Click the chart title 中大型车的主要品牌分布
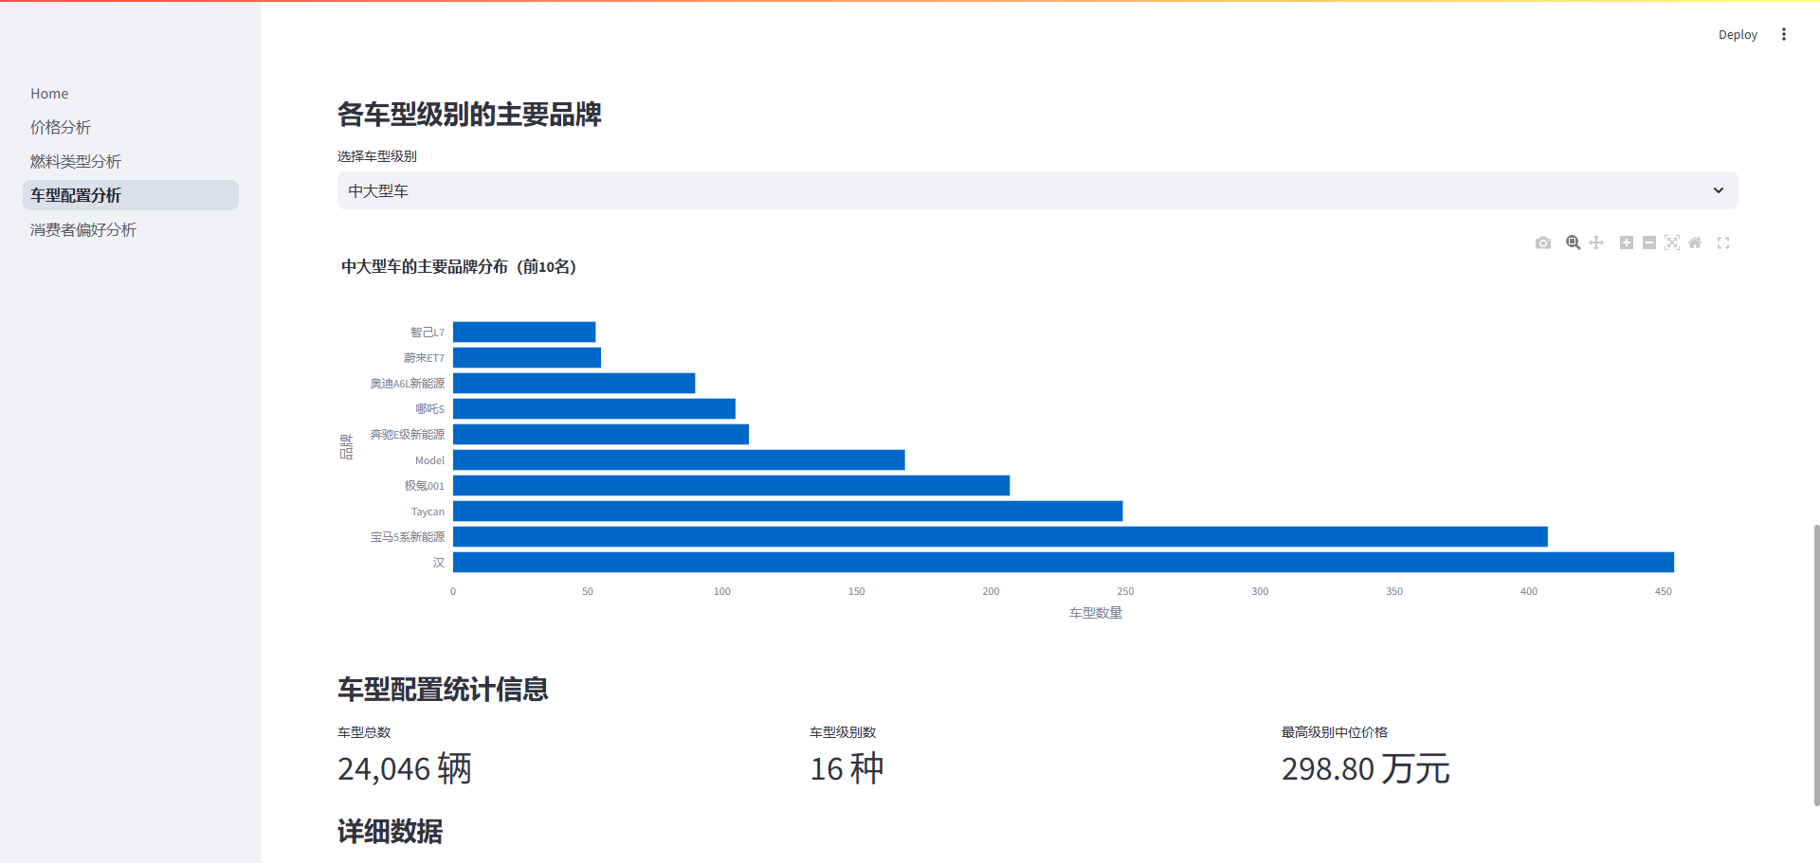Screen dimensions: 1820x863 pos(459,267)
